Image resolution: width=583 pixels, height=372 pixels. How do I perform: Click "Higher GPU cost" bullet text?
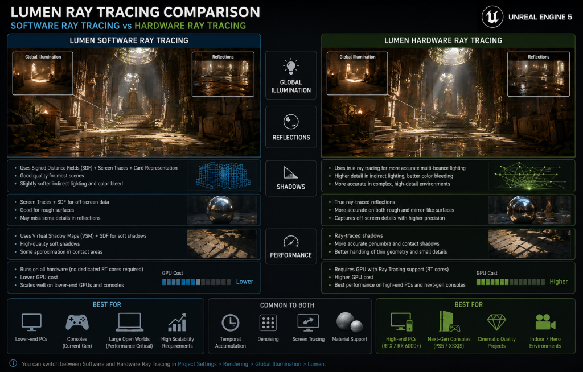(x=354, y=277)
